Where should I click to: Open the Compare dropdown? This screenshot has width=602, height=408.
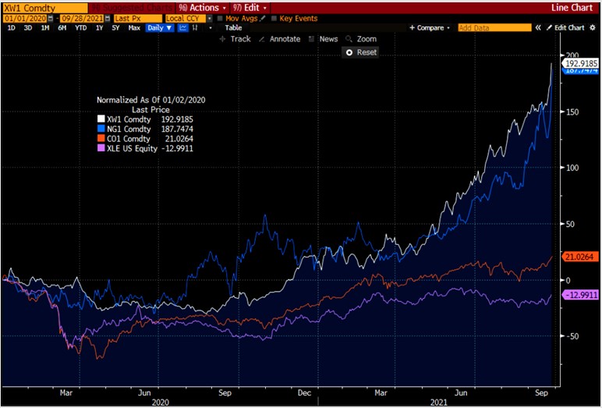(430, 27)
